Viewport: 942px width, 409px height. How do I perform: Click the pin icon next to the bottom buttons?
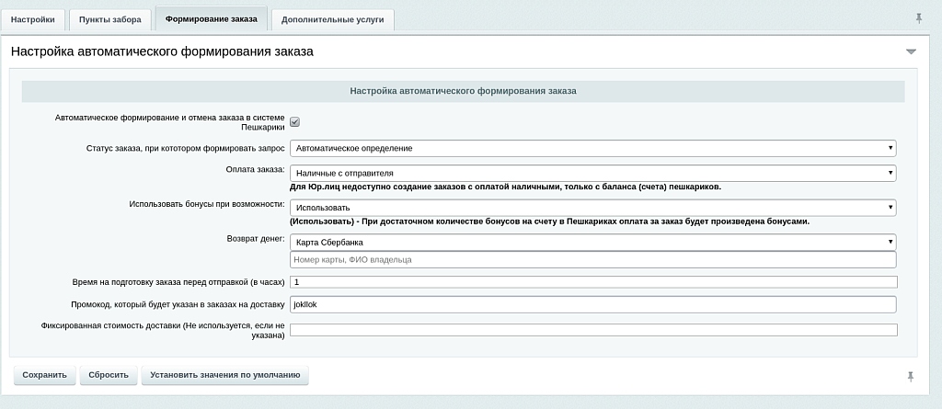[x=910, y=376]
